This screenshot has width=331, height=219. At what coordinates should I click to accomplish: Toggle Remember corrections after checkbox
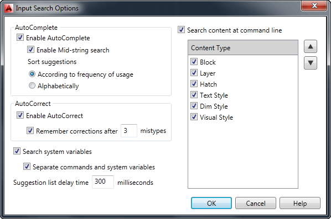tap(30, 131)
